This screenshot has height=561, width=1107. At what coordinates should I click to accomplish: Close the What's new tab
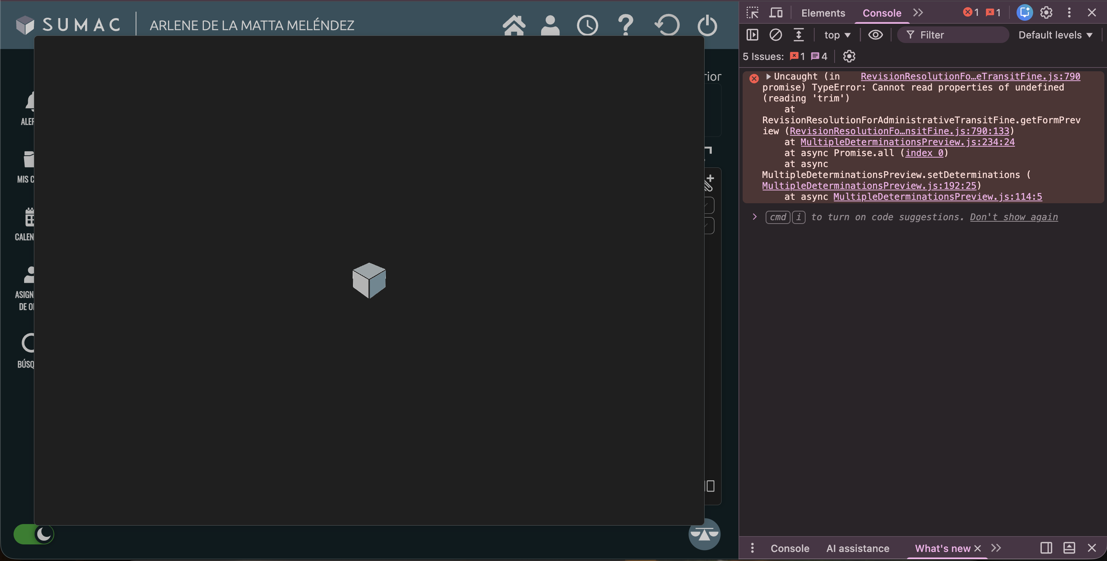978,548
